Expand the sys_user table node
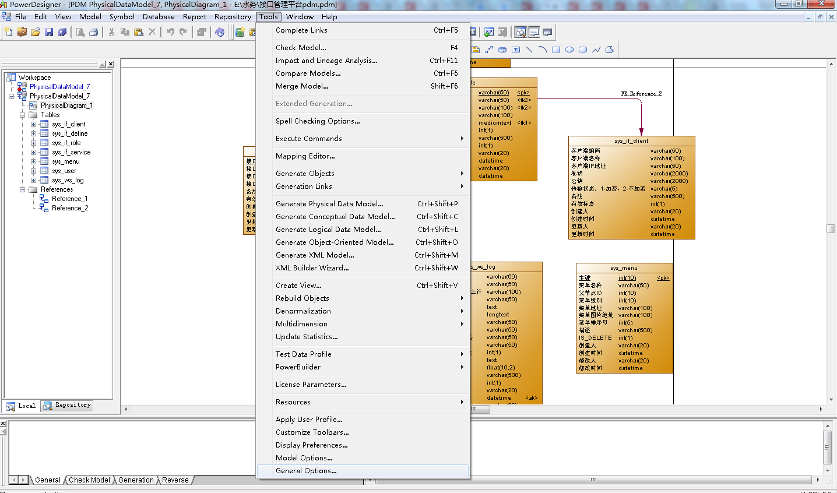 (35, 170)
